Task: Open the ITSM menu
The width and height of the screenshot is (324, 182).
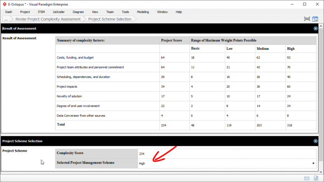Action: coord(41,12)
